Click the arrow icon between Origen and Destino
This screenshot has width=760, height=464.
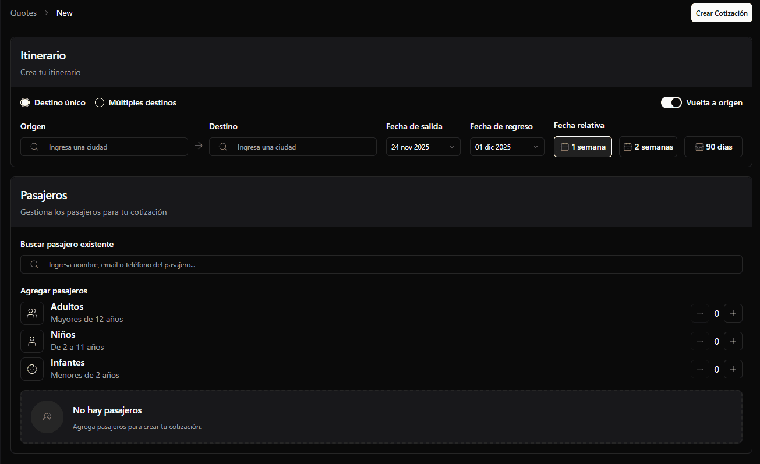pyautogui.click(x=199, y=146)
